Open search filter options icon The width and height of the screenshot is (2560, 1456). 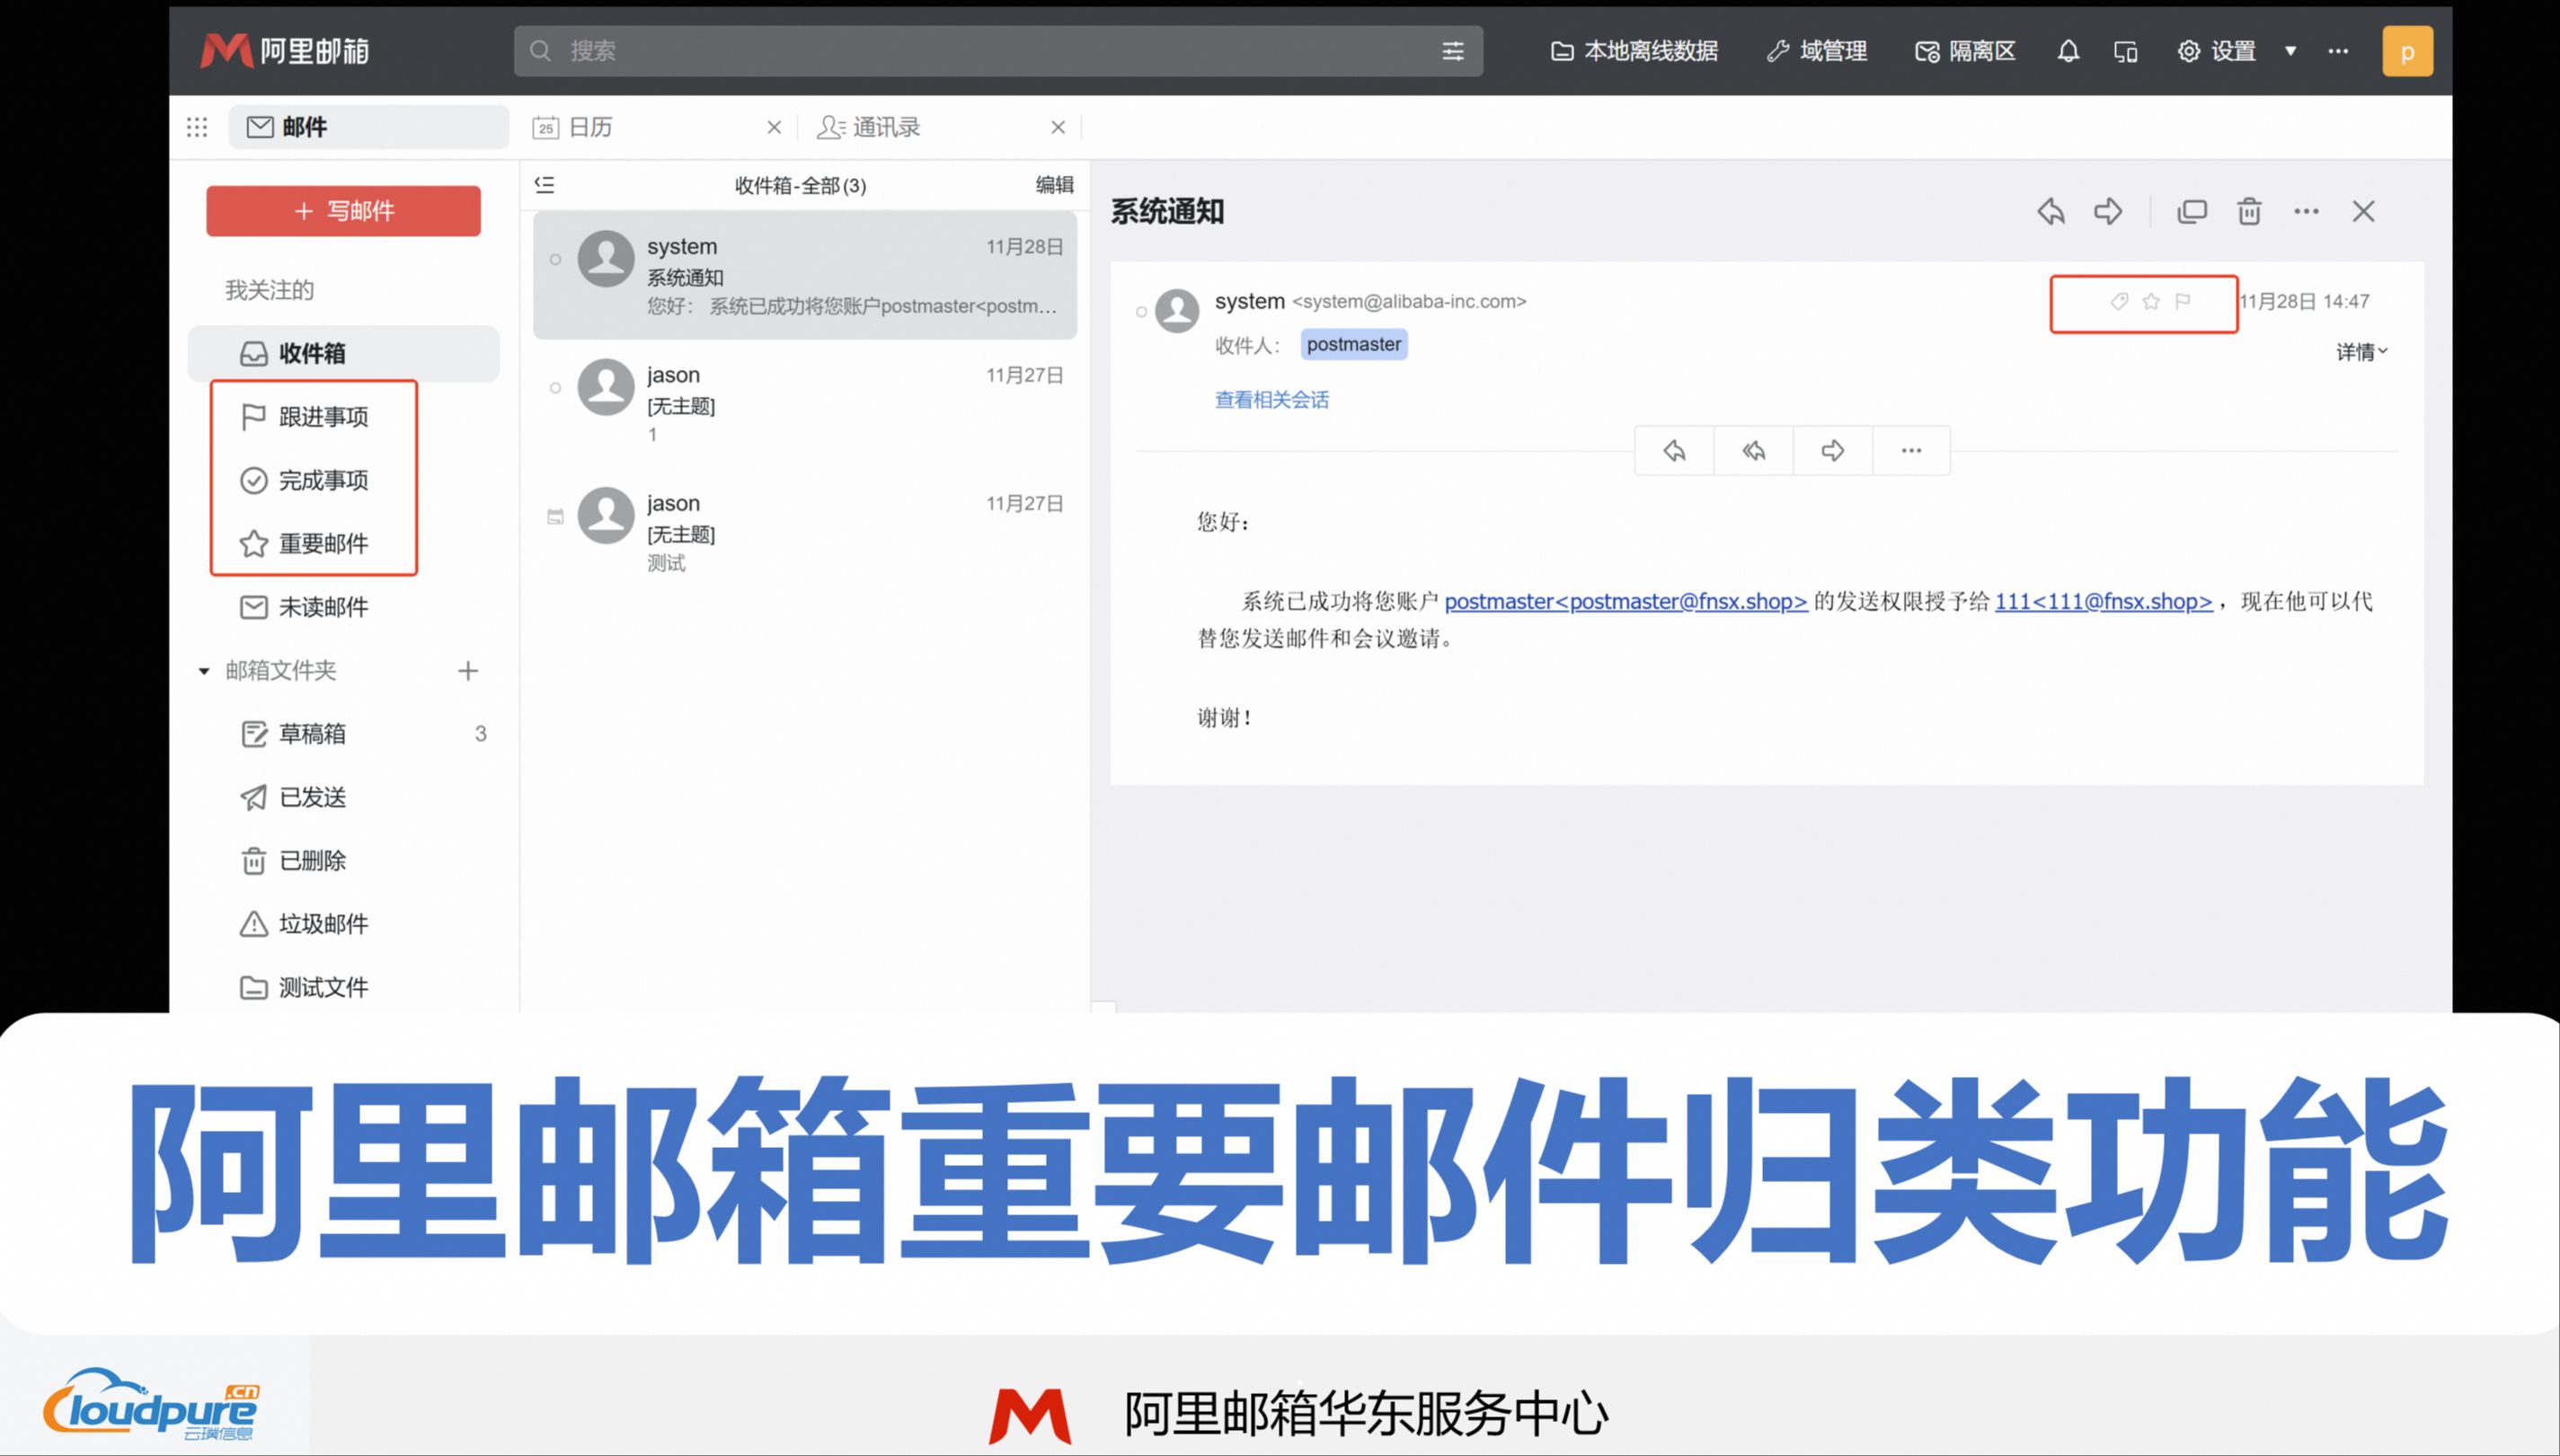[x=1453, y=51]
